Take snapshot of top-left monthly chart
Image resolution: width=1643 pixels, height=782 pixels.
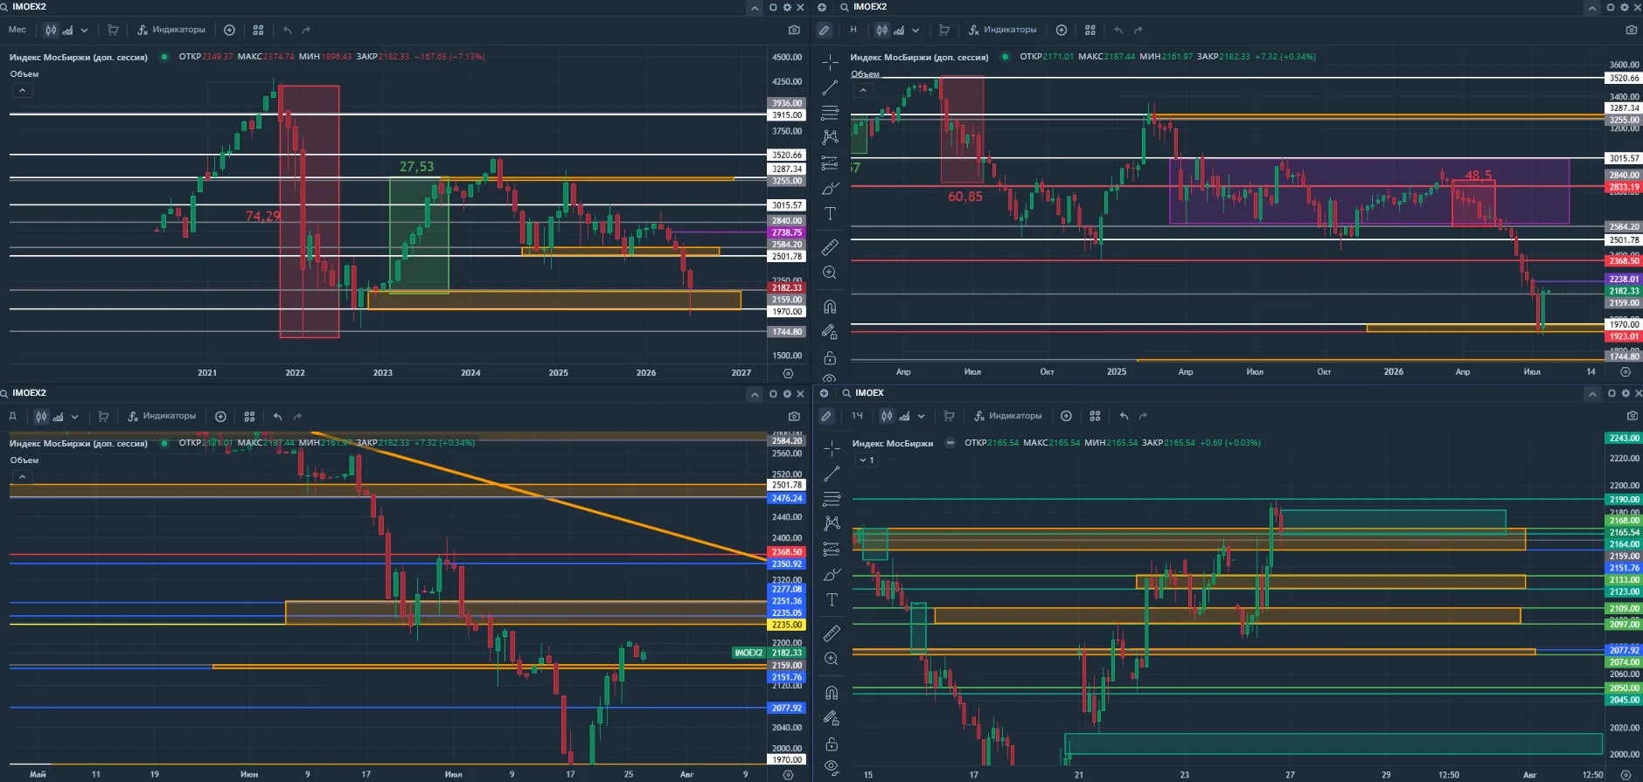coord(794,30)
